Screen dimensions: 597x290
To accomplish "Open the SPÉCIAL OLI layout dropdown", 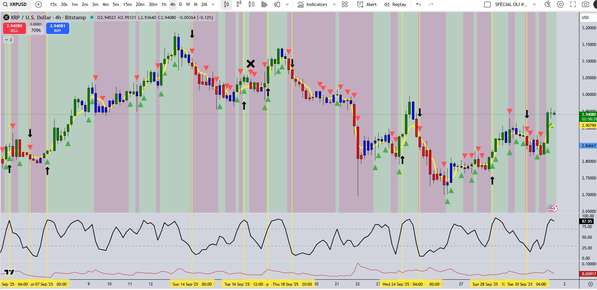I will pos(534,4).
